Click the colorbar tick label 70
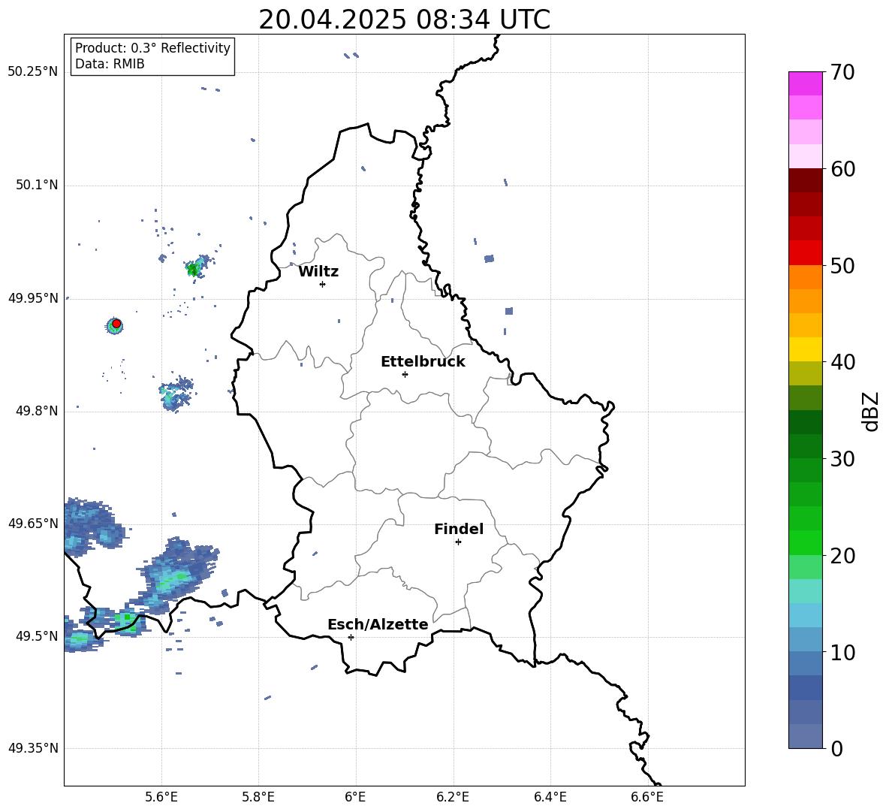 click(x=842, y=72)
